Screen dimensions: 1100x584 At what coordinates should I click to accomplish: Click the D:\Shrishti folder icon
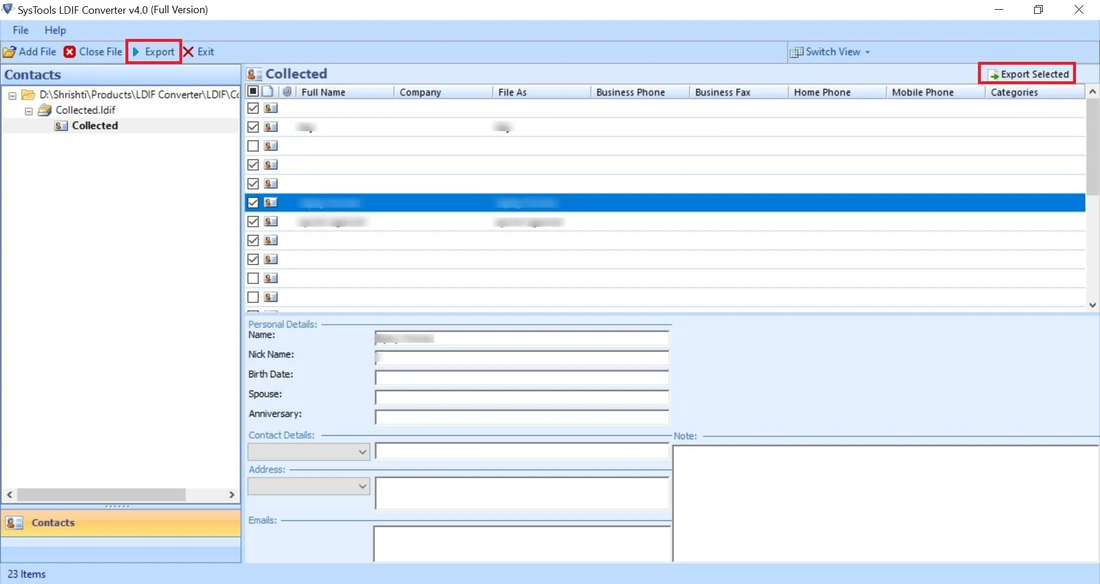28,94
